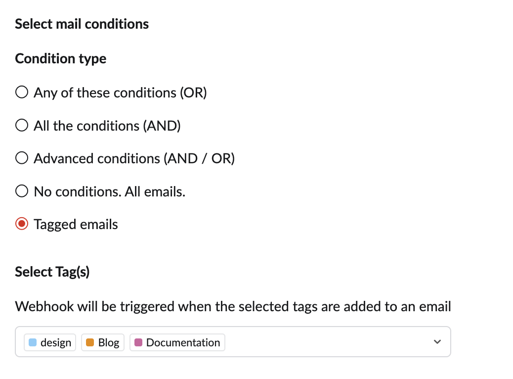Click the Condition type heading
The height and width of the screenshot is (379, 513).
click(60, 59)
